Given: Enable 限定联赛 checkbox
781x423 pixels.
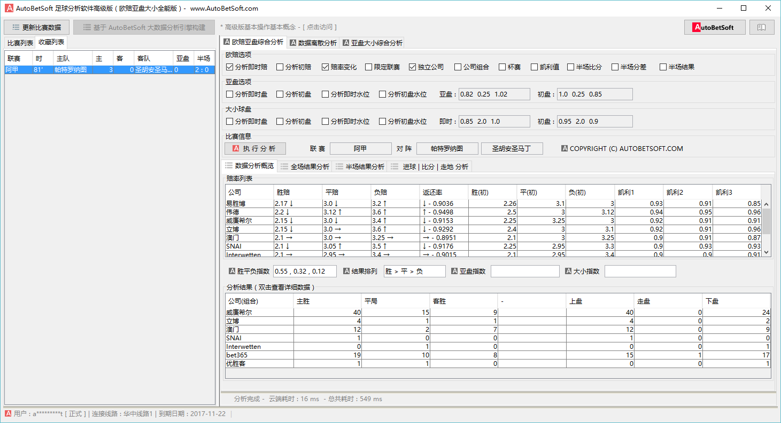Looking at the screenshot, I should 369,67.
